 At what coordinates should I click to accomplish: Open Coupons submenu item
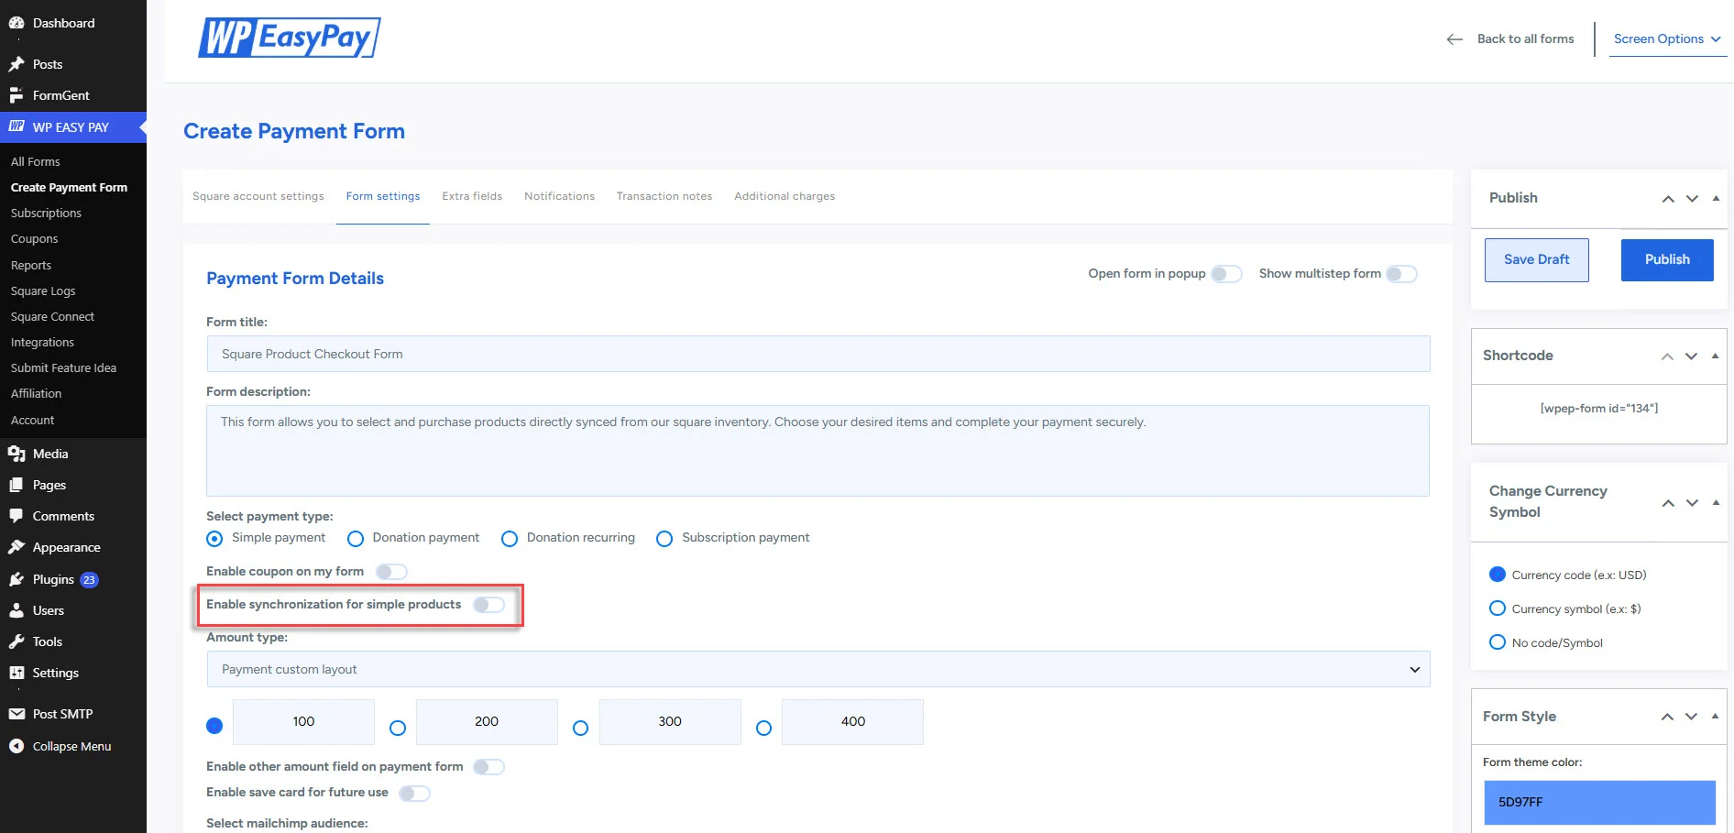[x=34, y=238]
